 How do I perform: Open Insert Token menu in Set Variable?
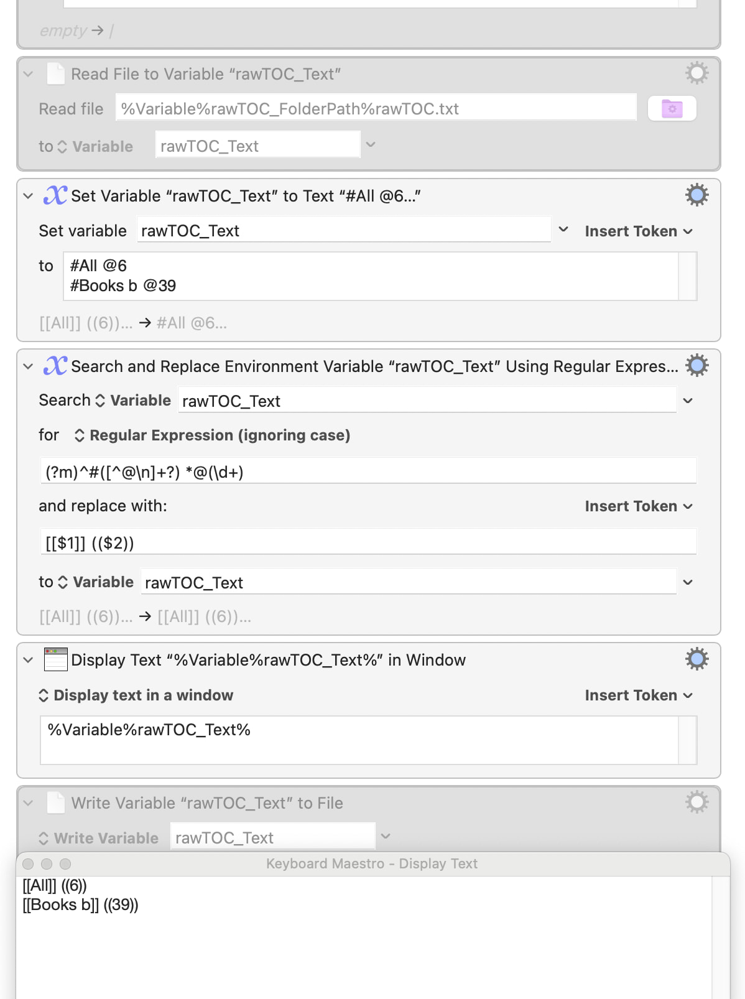coord(638,231)
